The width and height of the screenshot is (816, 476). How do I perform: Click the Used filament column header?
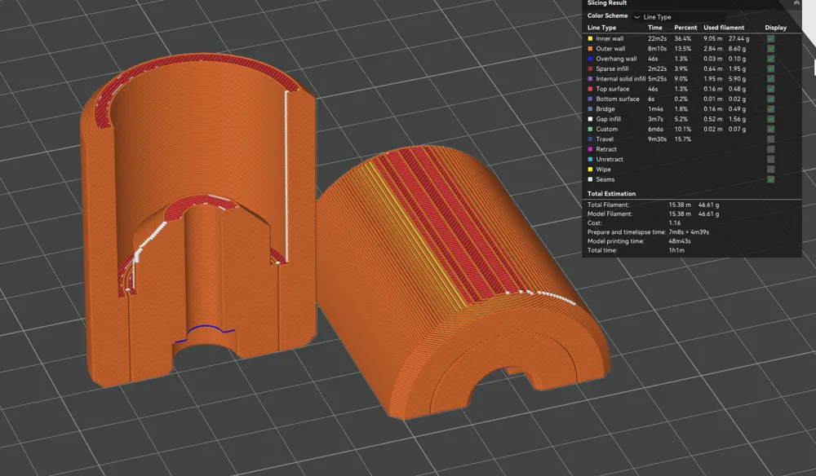724,28
